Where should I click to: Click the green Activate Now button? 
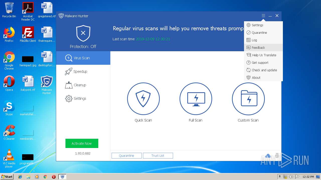click(82, 143)
